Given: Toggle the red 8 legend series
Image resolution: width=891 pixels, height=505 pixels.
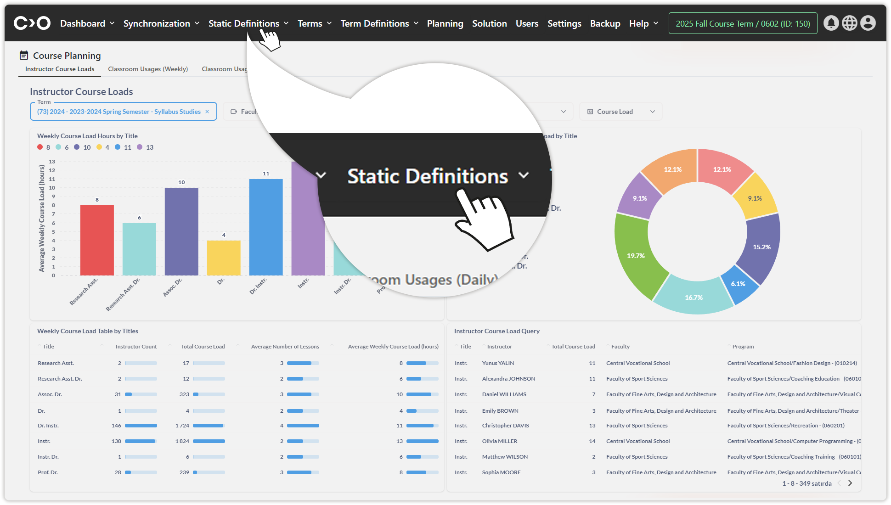Looking at the screenshot, I should point(44,147).
